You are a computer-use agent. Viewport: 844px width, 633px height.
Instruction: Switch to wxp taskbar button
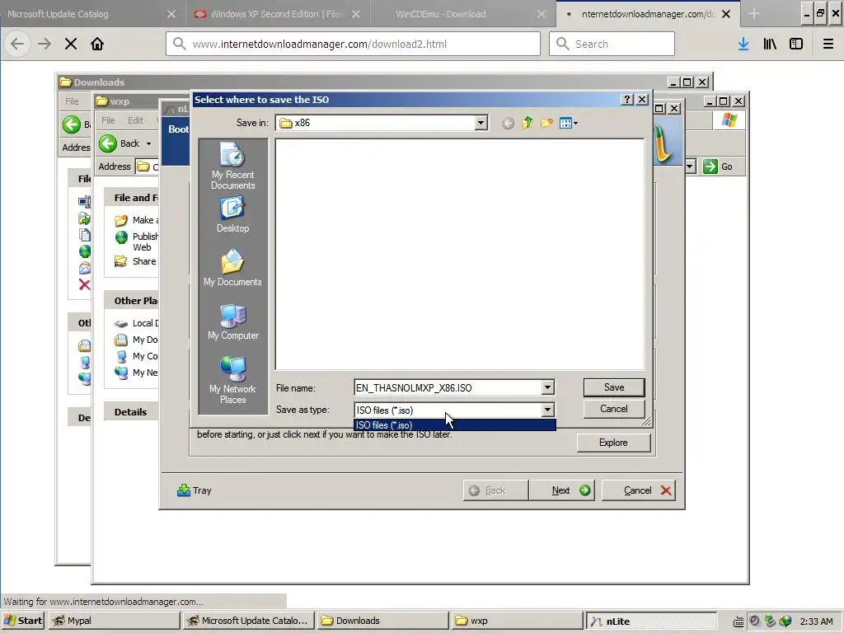[518, 621]
